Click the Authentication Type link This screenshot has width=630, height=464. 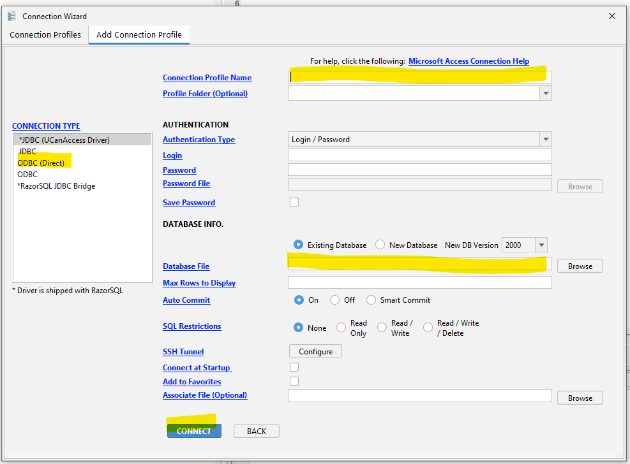coord(199,140)
